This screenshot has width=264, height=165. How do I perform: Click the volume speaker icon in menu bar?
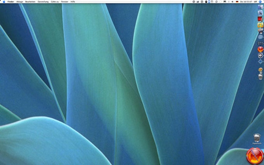233,2
